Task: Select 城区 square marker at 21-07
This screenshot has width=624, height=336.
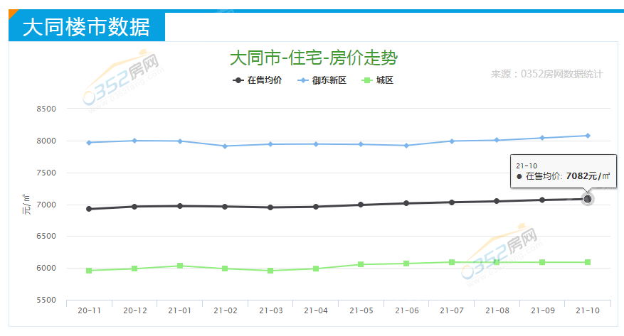Action: point(452,262)
